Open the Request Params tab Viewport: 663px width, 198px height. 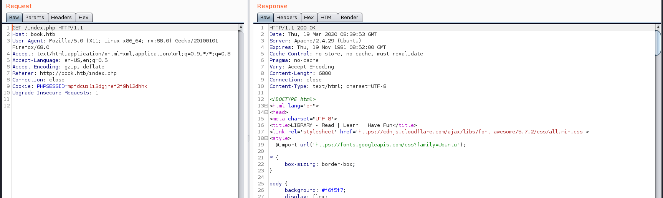[35, 18]
